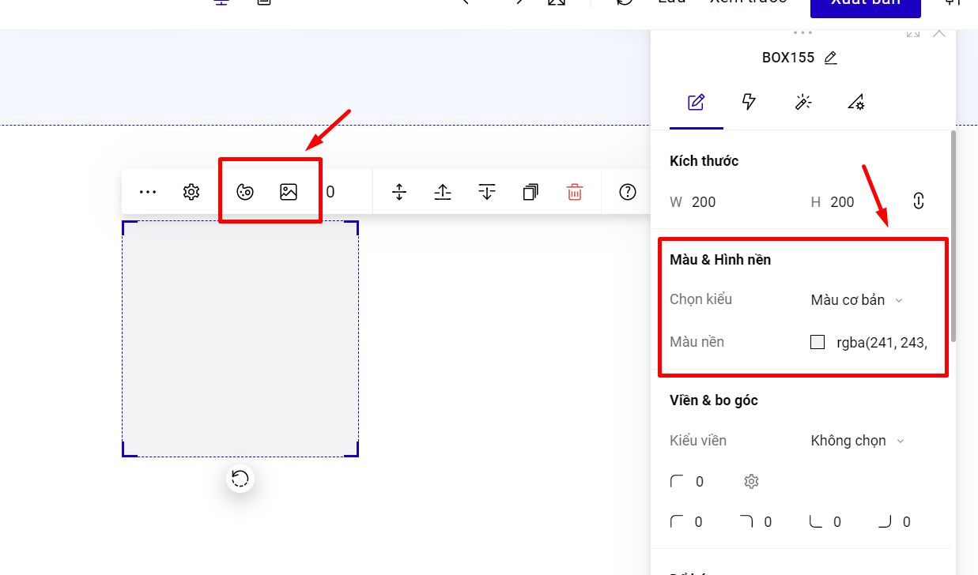978x575 pixels.
Task: Click the rotate handle below the box
Action: coord(240,479)
